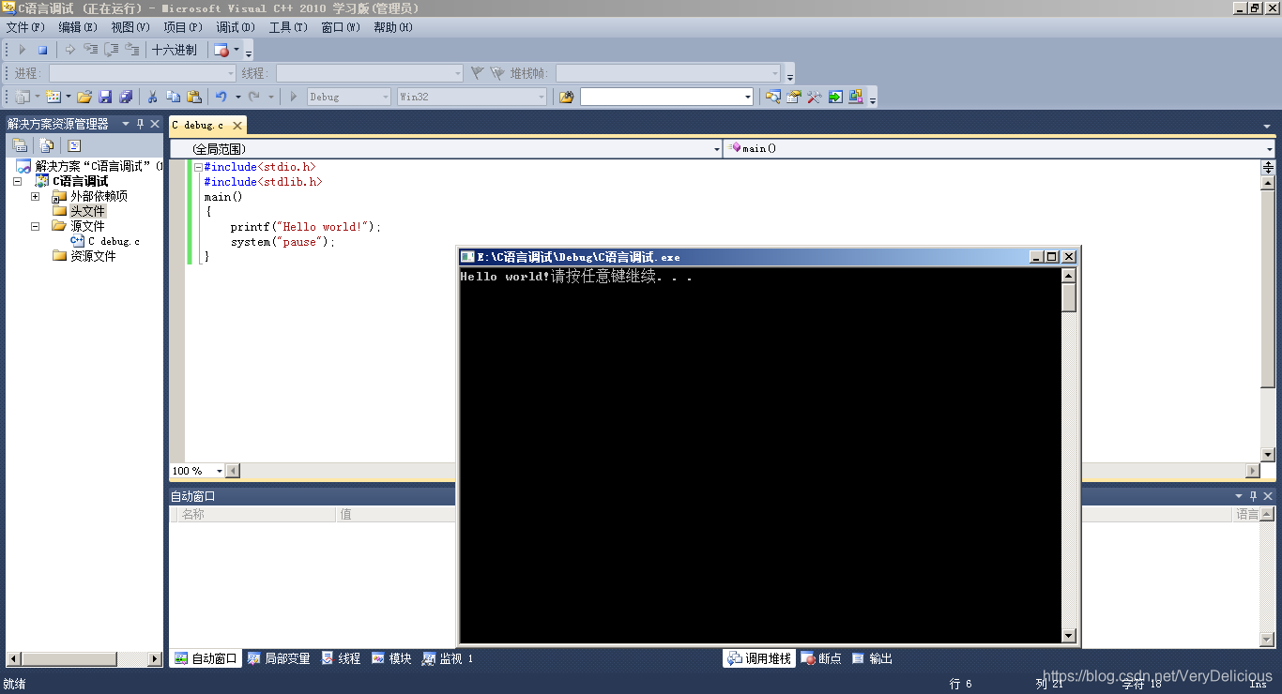
Task: Collapse the C语言调试 project node
Action: (17, 181)
